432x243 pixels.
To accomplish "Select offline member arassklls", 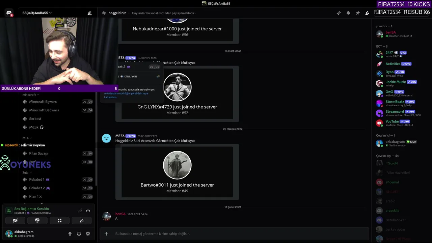I will [x=402, y=211].
